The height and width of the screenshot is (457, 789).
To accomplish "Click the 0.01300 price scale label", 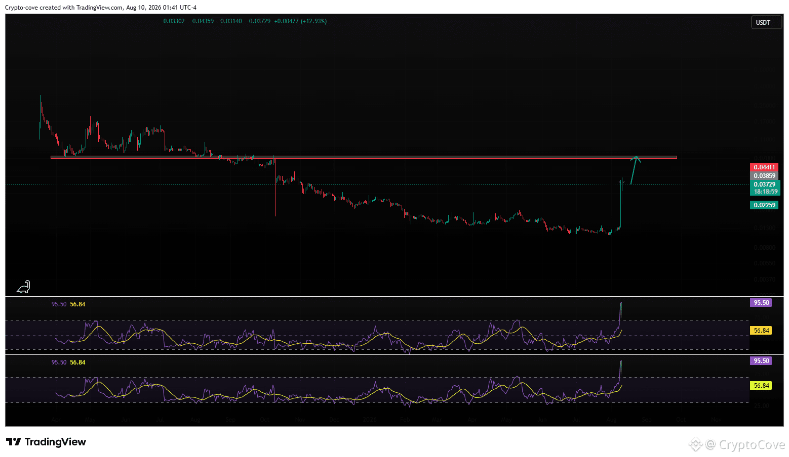I will pos(764,228).
